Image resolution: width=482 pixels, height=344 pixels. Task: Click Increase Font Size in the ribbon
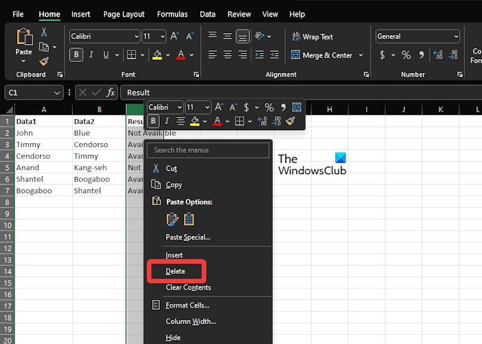[175, 36]
